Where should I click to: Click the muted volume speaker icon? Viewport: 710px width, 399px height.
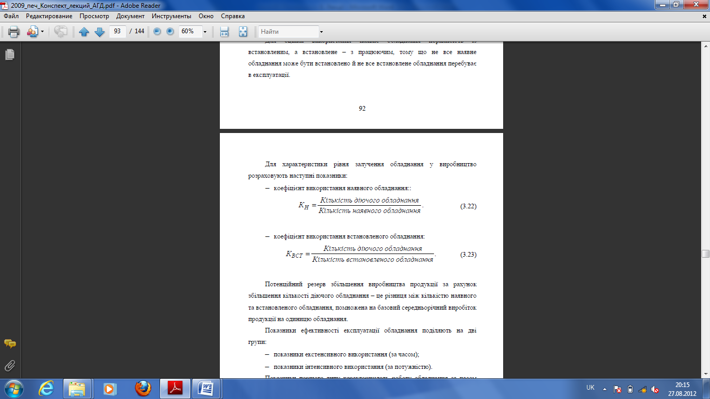click(x=655, y=389)
